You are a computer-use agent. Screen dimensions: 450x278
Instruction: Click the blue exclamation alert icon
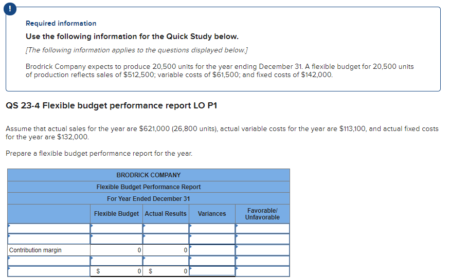[10, 9]
